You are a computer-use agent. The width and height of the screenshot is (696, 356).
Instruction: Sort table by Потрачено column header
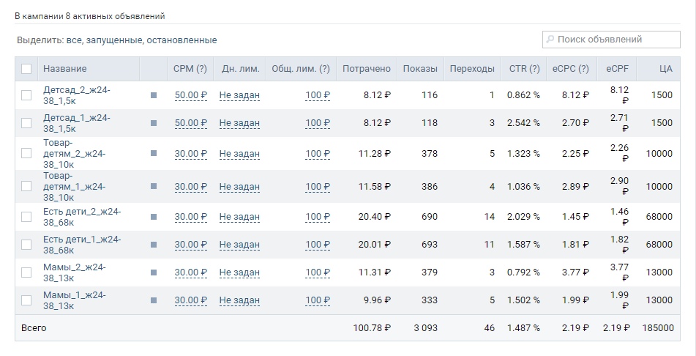[x=367, y=69]
